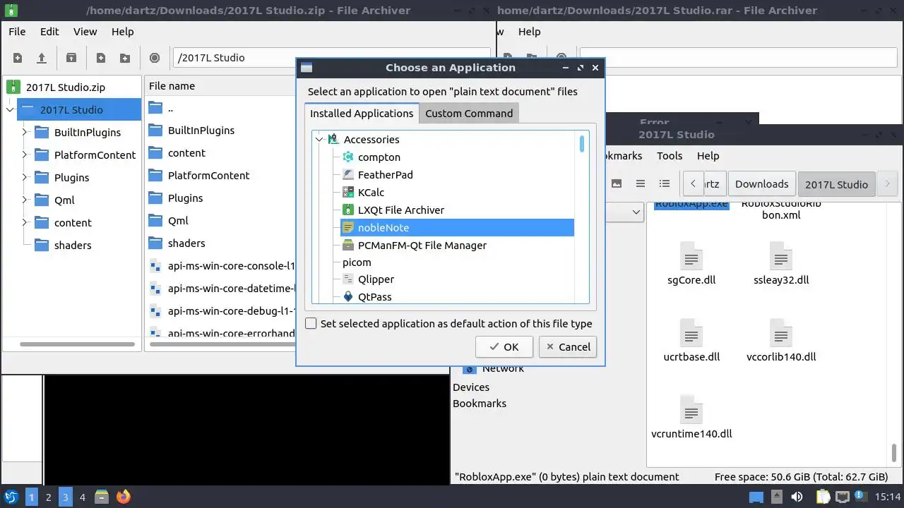Click the file manager vertical scrollbar
This screenshot has height=508, width=904.
coord(894,452)
